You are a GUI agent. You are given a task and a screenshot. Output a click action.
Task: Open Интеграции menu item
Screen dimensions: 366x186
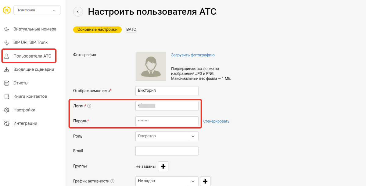(x=25, y=123)
